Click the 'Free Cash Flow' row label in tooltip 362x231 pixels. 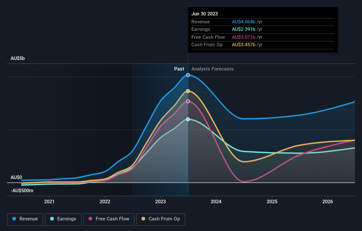(208, 37)
